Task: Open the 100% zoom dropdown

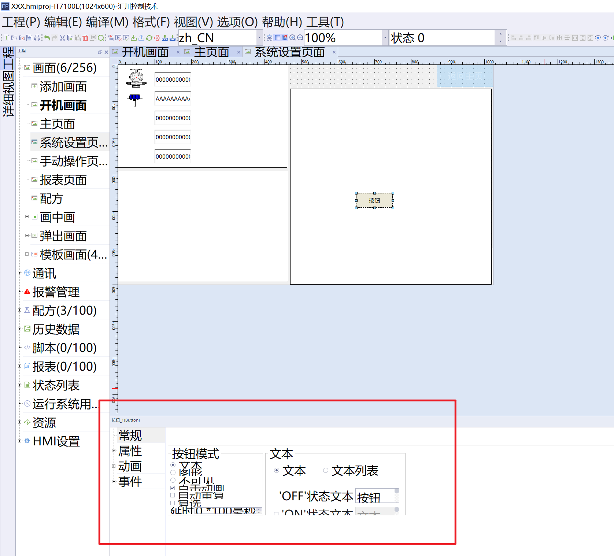Action: click(385, 38)
